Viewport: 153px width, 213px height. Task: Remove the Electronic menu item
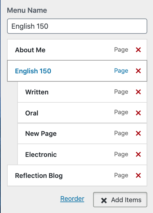(138, 154)
